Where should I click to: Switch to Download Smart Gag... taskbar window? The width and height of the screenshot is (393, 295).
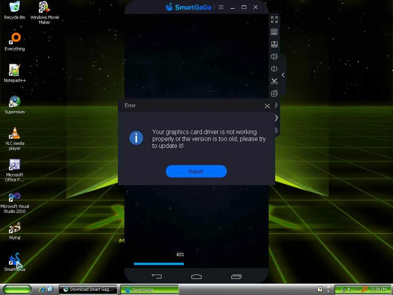point(88,290)
